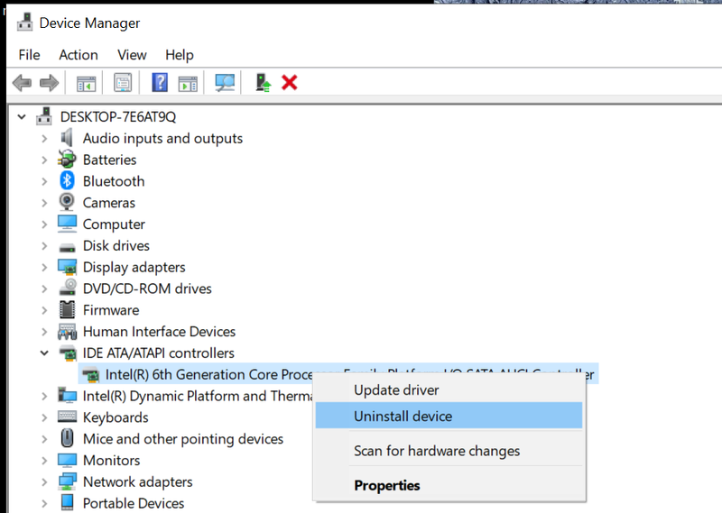Toggle the action pane toolbar icon

(188, 84)
